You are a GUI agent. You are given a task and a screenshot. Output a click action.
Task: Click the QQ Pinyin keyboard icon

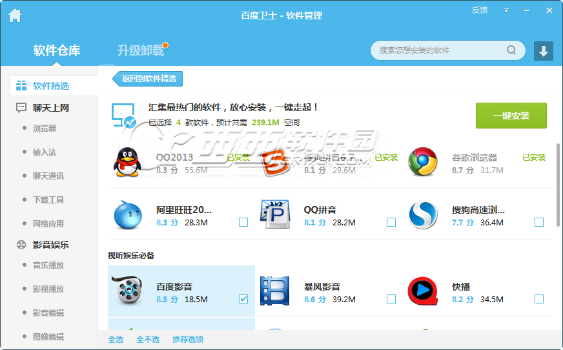coord(275,214)
